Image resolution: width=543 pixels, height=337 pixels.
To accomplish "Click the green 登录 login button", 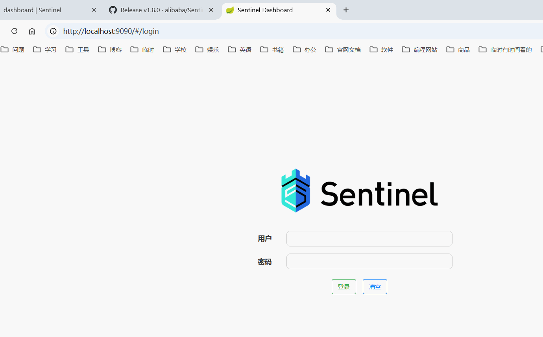I will [x=344, y=287].
